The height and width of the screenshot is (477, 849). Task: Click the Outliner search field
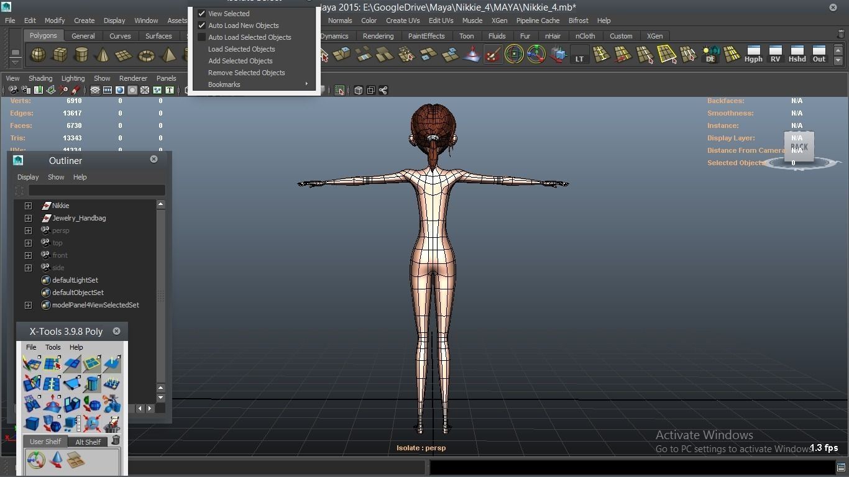[96, 191]
